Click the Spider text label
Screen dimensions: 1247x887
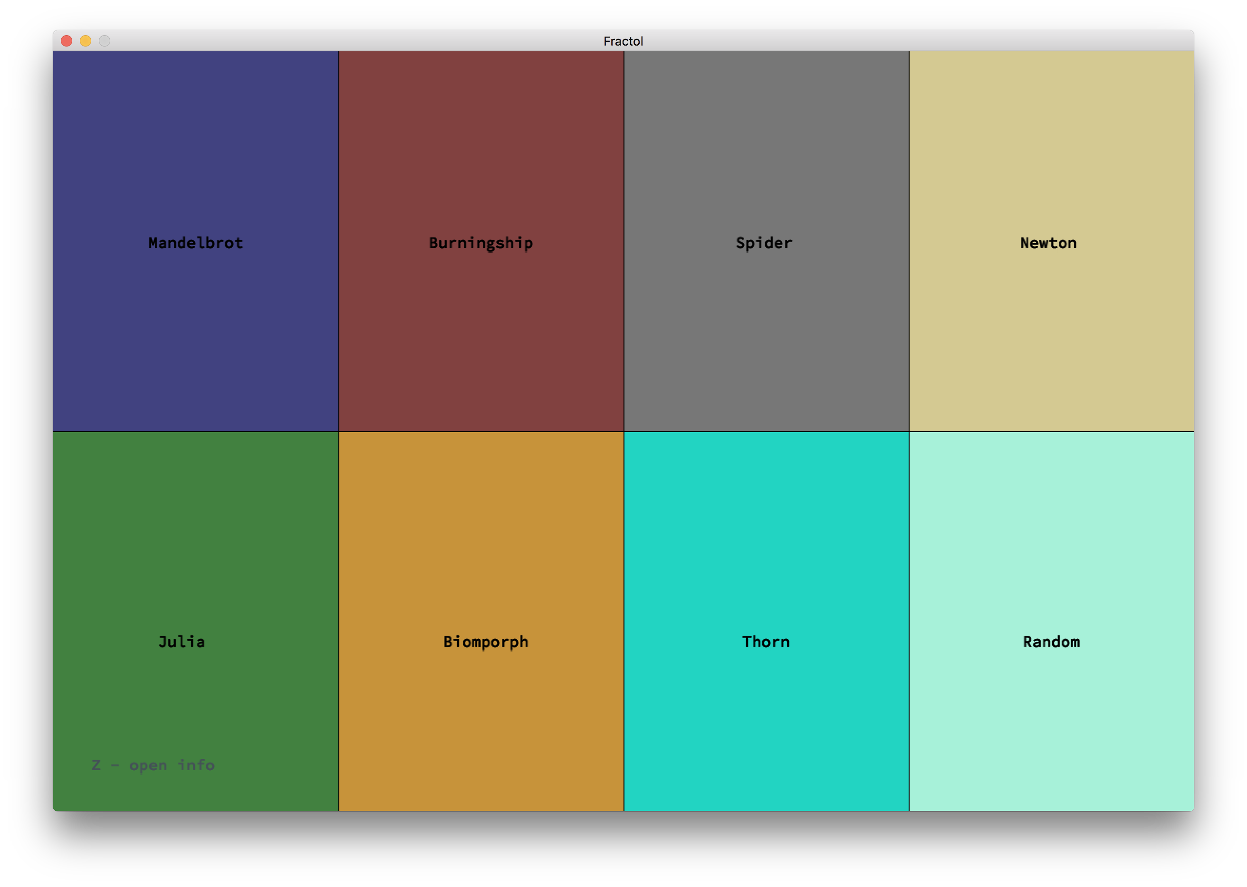click(x=764, y=243)
